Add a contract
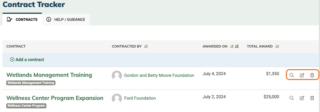The image size is (320, 112). pos(27,60)
